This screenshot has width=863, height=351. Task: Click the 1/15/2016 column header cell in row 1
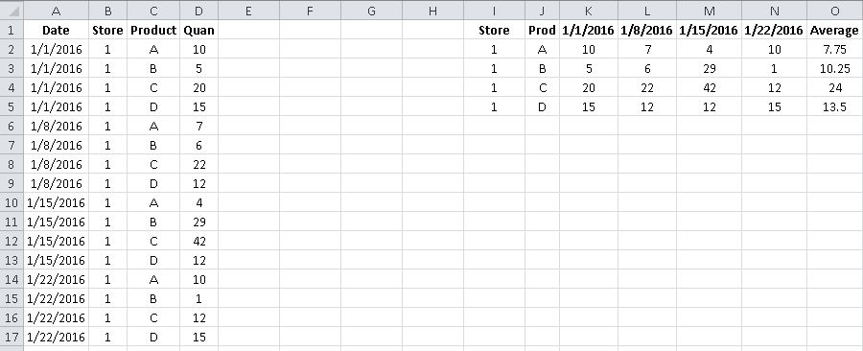tap(709, 30)
